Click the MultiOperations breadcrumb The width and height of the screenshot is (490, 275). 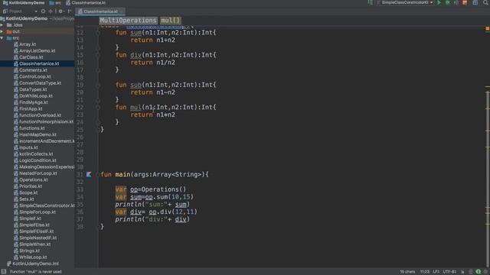click(128, 21)
